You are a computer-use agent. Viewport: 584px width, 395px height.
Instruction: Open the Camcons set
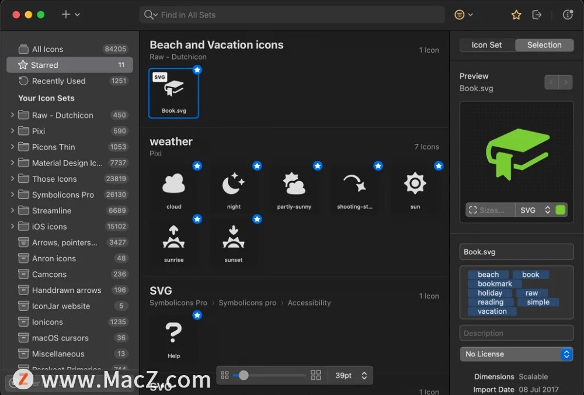pyautogui.click(x=69, y=274)
